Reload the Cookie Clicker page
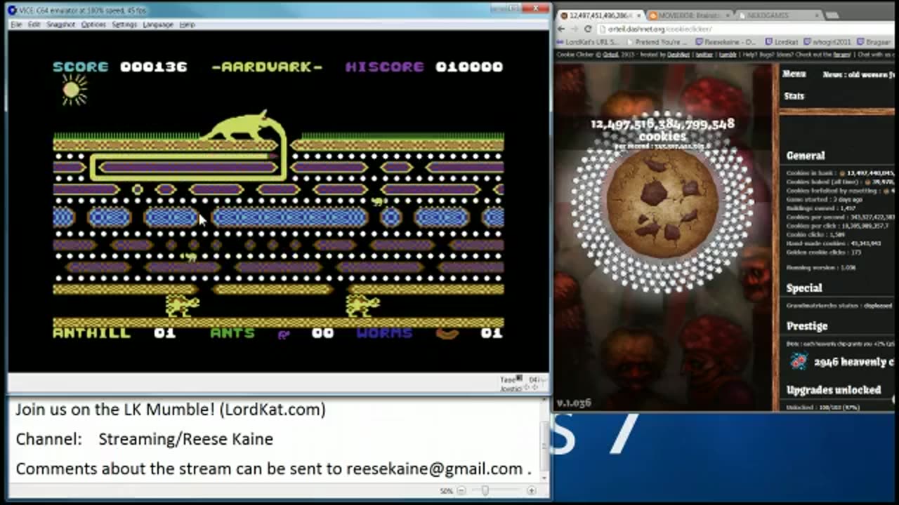The width and height of the screenshot is (899, 505). point(588,29)
